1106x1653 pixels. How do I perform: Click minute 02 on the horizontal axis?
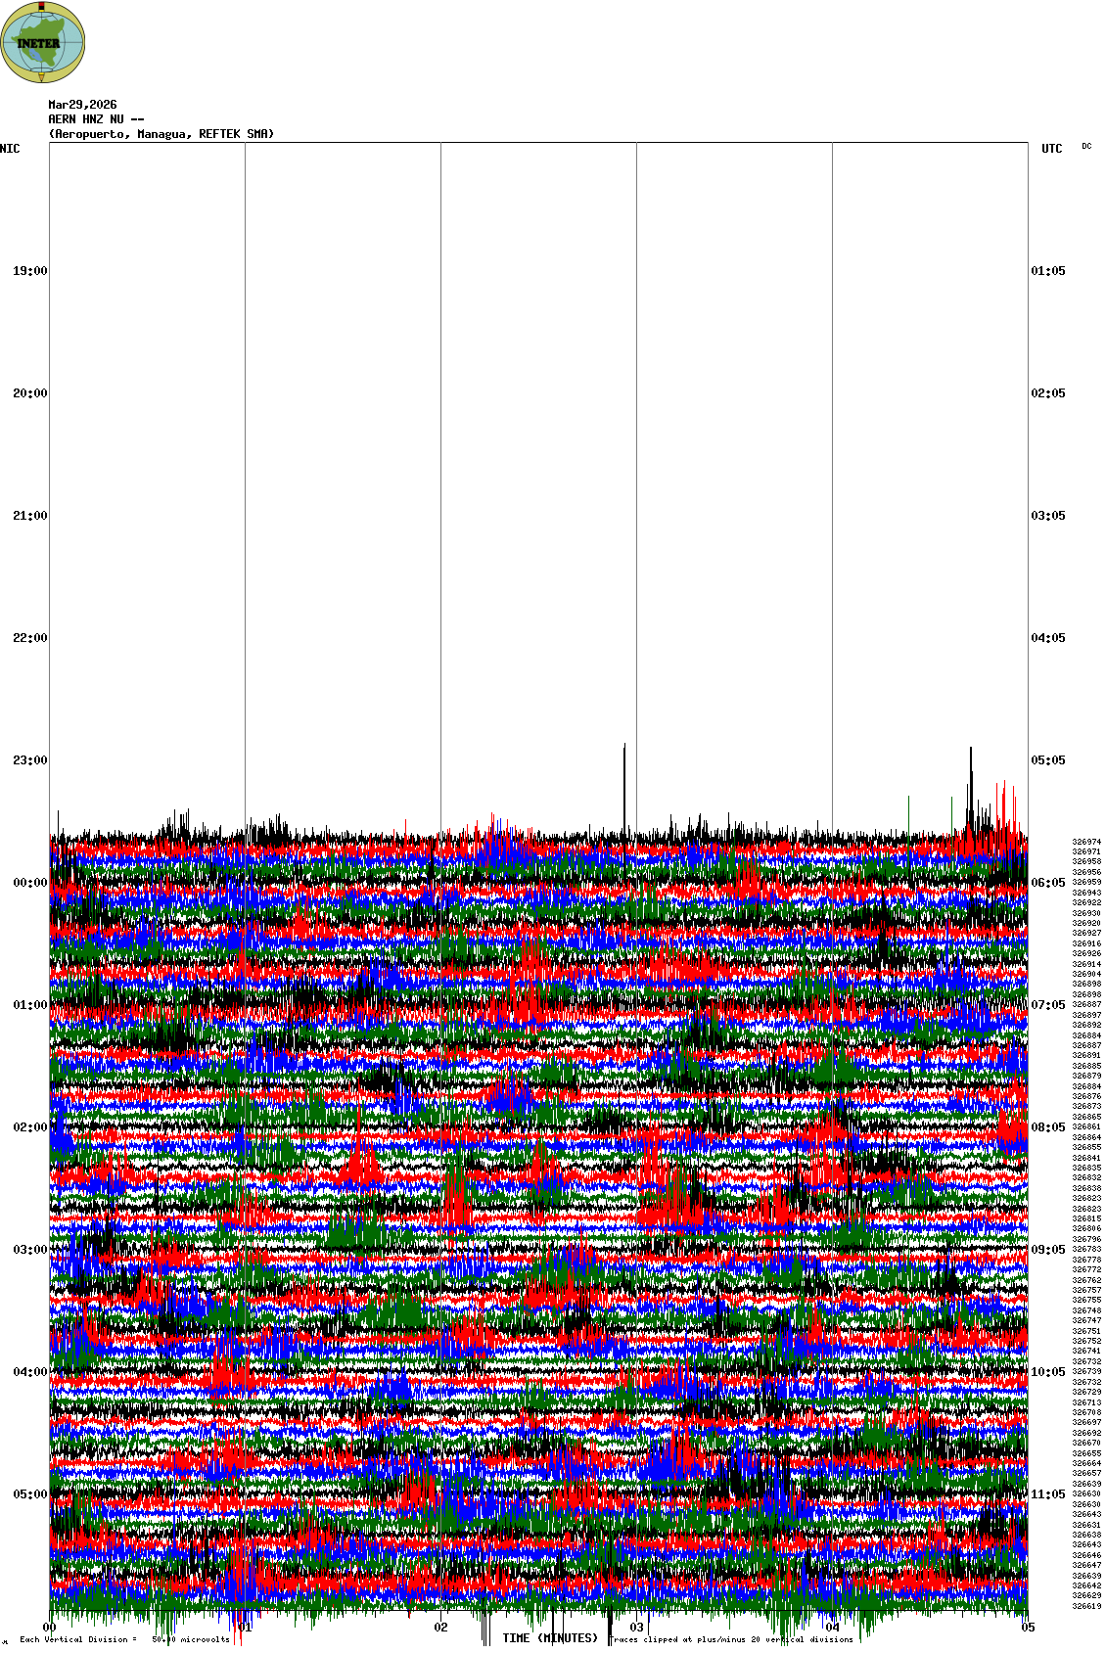tap(441, 1628)
